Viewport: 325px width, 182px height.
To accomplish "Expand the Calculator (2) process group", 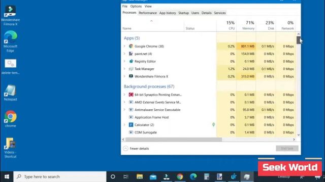I will (124, 125).
